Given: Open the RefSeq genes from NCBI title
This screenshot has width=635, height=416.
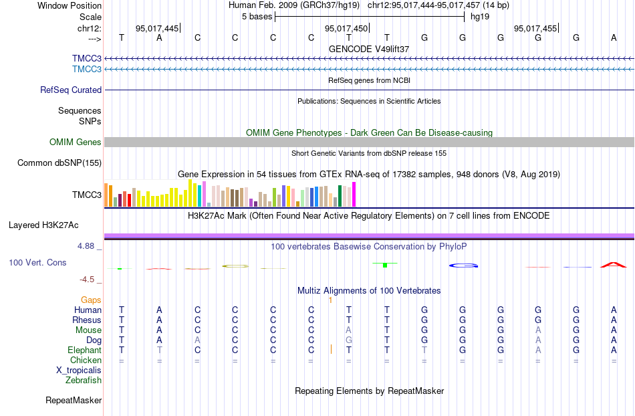Looking at the screenshot, I should pyautogui.click(x=370, y=80).
